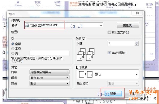Viewport: 159px width, 104px height.
Task: Click the printer icon beside the printer name
Action: pyautogui.click(x=27, y=25)
